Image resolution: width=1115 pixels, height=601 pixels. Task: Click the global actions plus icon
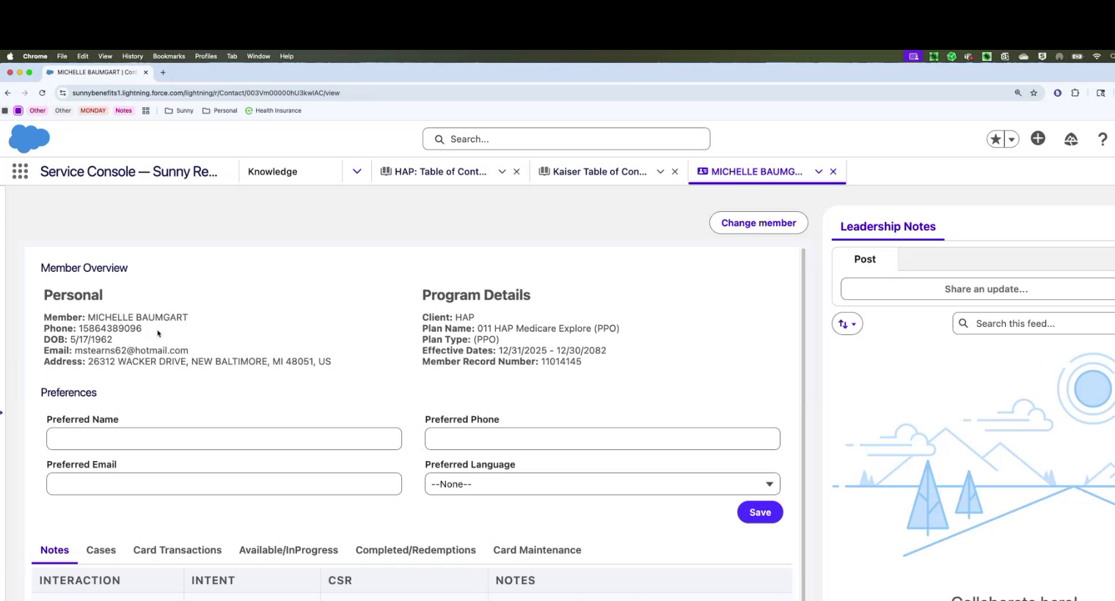click(x=1037, y=139)
